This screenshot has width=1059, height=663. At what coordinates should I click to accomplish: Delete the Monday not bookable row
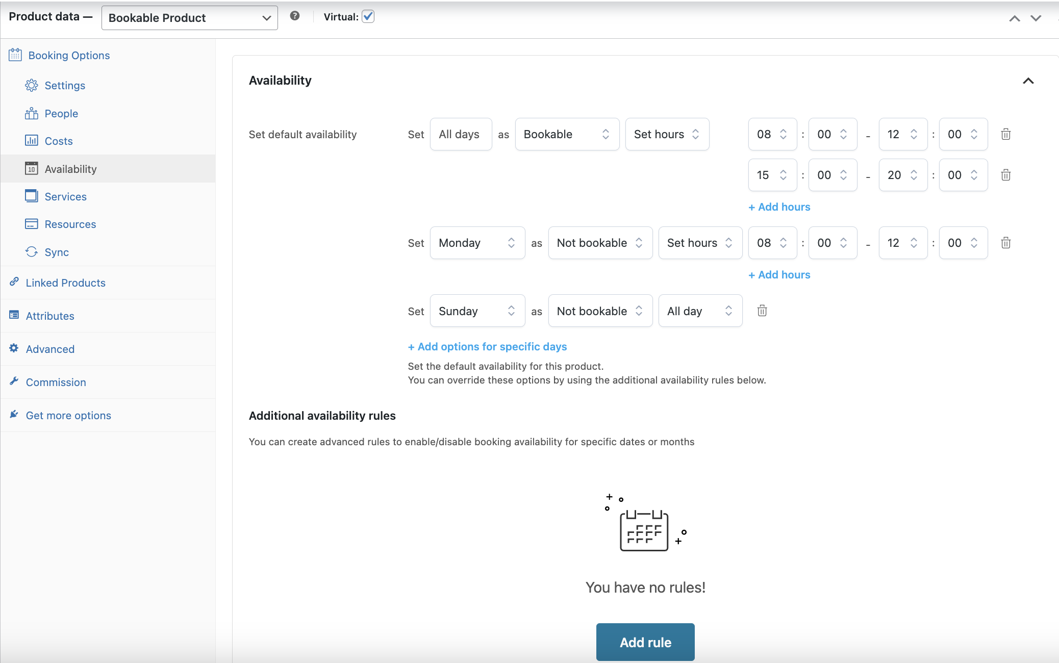click(x=1005, y=243)
